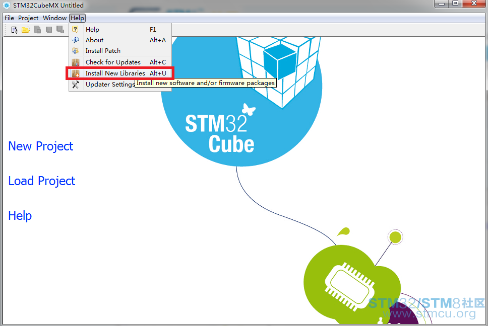Choose Install New Libraries entry

pyautogui.click(x=120, y=73)
